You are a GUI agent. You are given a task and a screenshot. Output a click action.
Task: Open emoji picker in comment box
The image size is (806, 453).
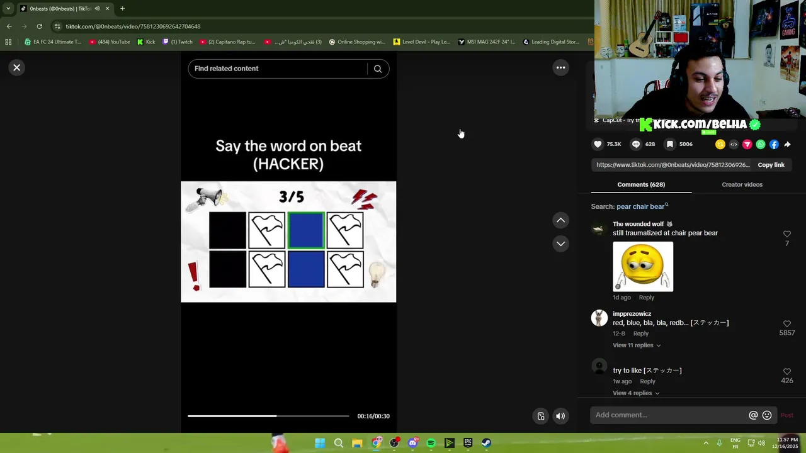(x=767, y=415)
